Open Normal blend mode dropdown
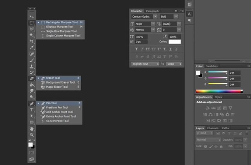The image size is (251, 165). coord(208,140)
